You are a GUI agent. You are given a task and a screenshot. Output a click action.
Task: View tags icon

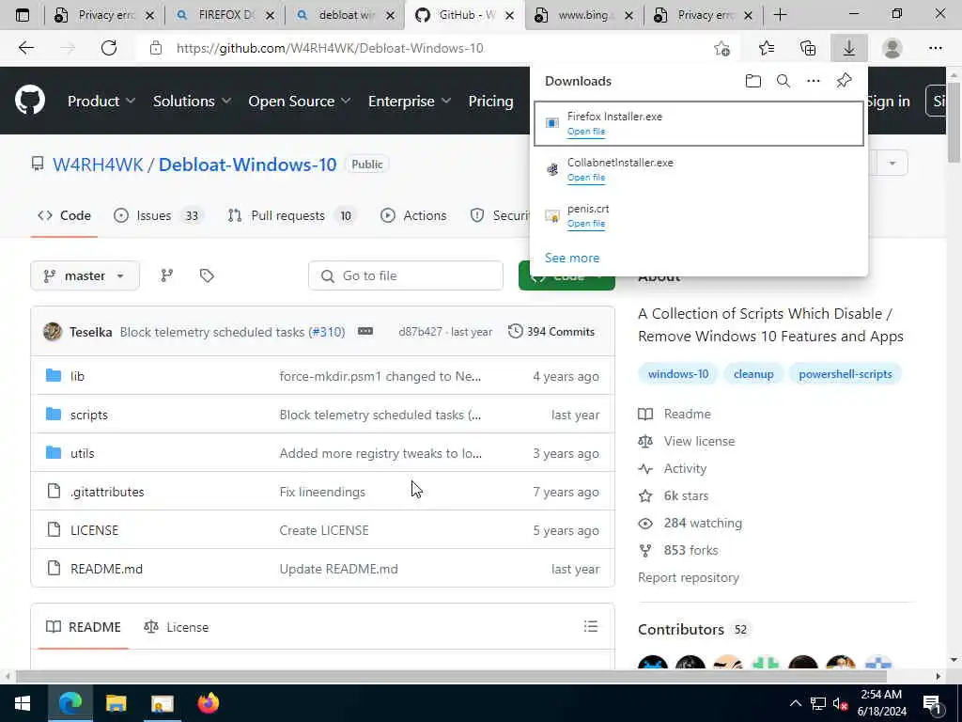click(x=207, y=275)
